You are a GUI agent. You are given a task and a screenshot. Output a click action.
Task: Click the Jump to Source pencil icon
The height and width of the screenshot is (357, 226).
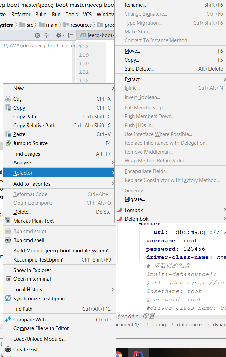click(x=8, y=143)
